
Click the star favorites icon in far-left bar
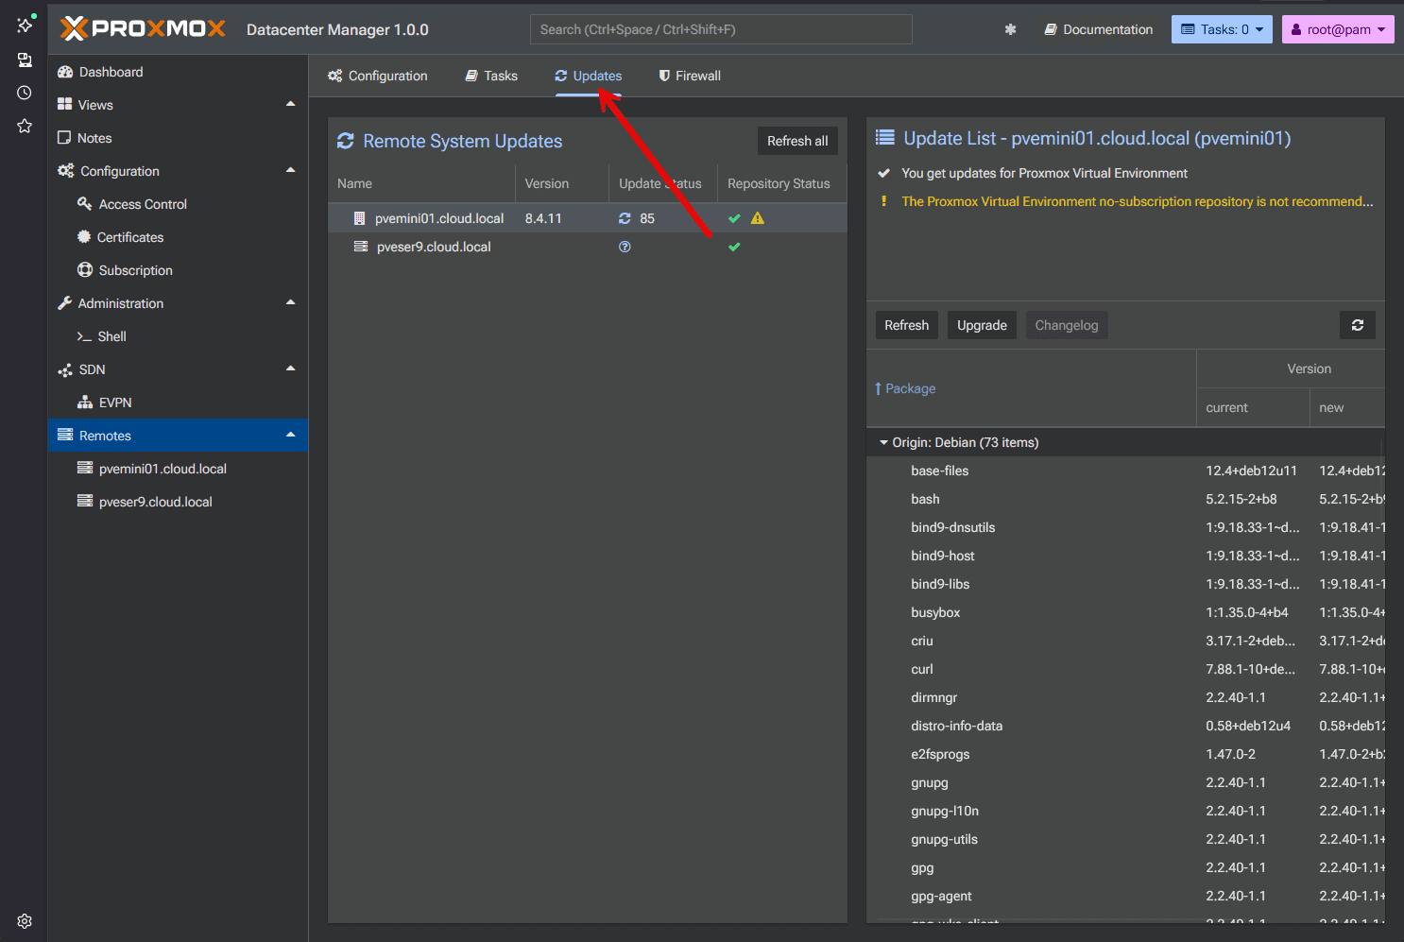click(24, 125)
